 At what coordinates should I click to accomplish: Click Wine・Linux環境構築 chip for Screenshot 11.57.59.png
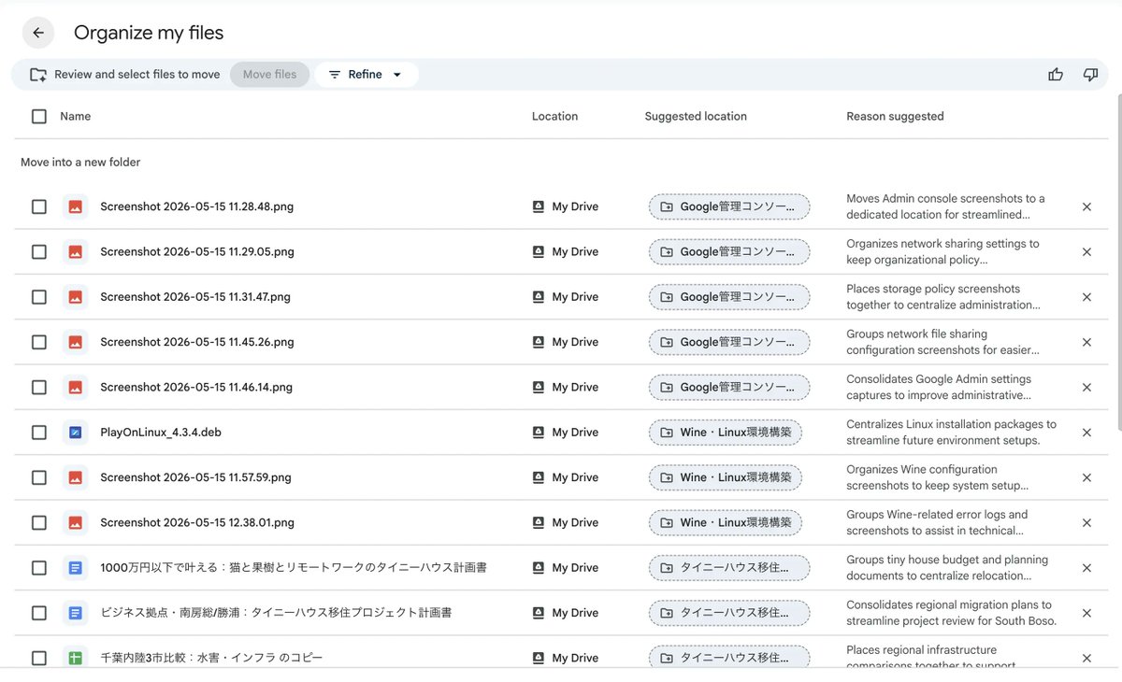[x=726, y=477]
